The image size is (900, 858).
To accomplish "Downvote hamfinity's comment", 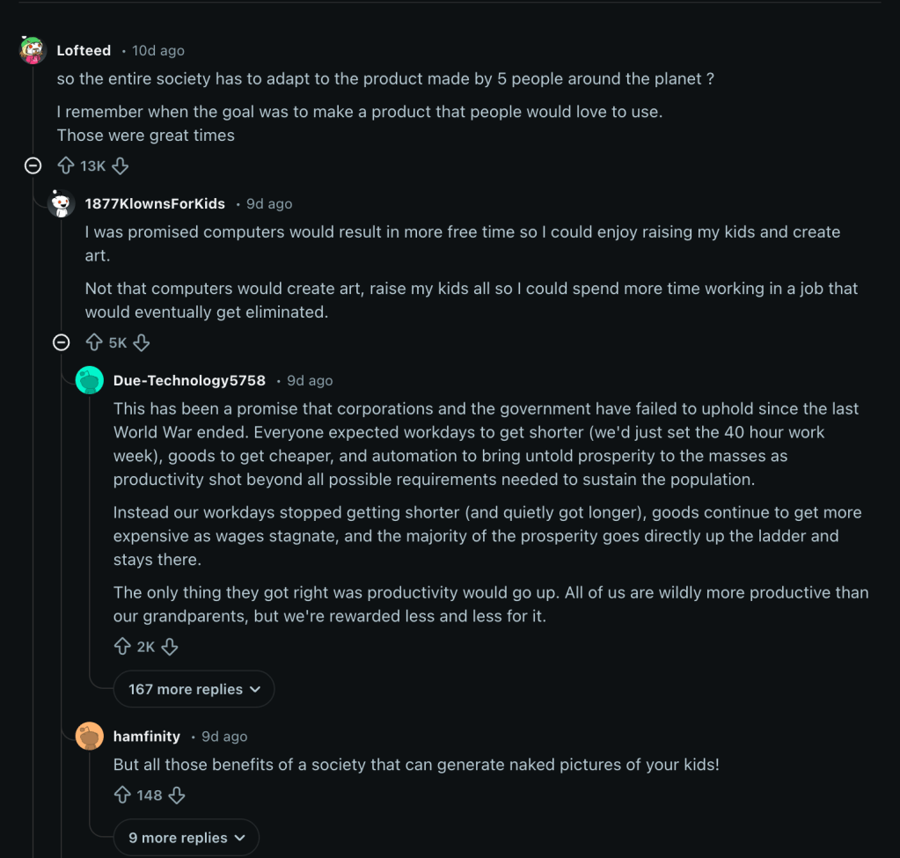I will (x=177, y=796).
